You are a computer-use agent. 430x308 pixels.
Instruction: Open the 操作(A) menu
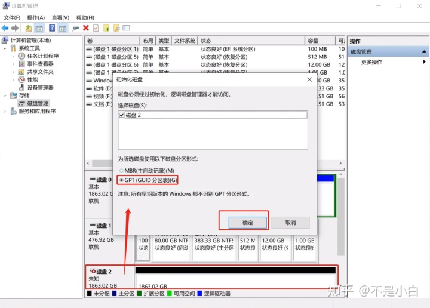tap(36, 17)
